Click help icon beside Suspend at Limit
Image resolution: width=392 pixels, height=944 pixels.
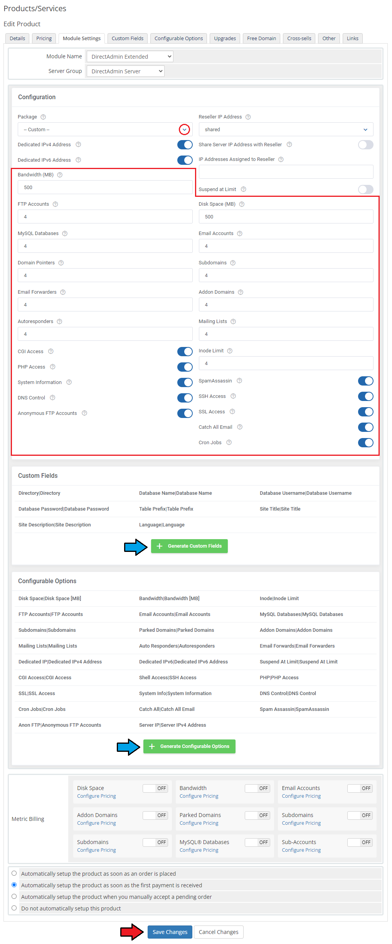(x=244, y=189)
